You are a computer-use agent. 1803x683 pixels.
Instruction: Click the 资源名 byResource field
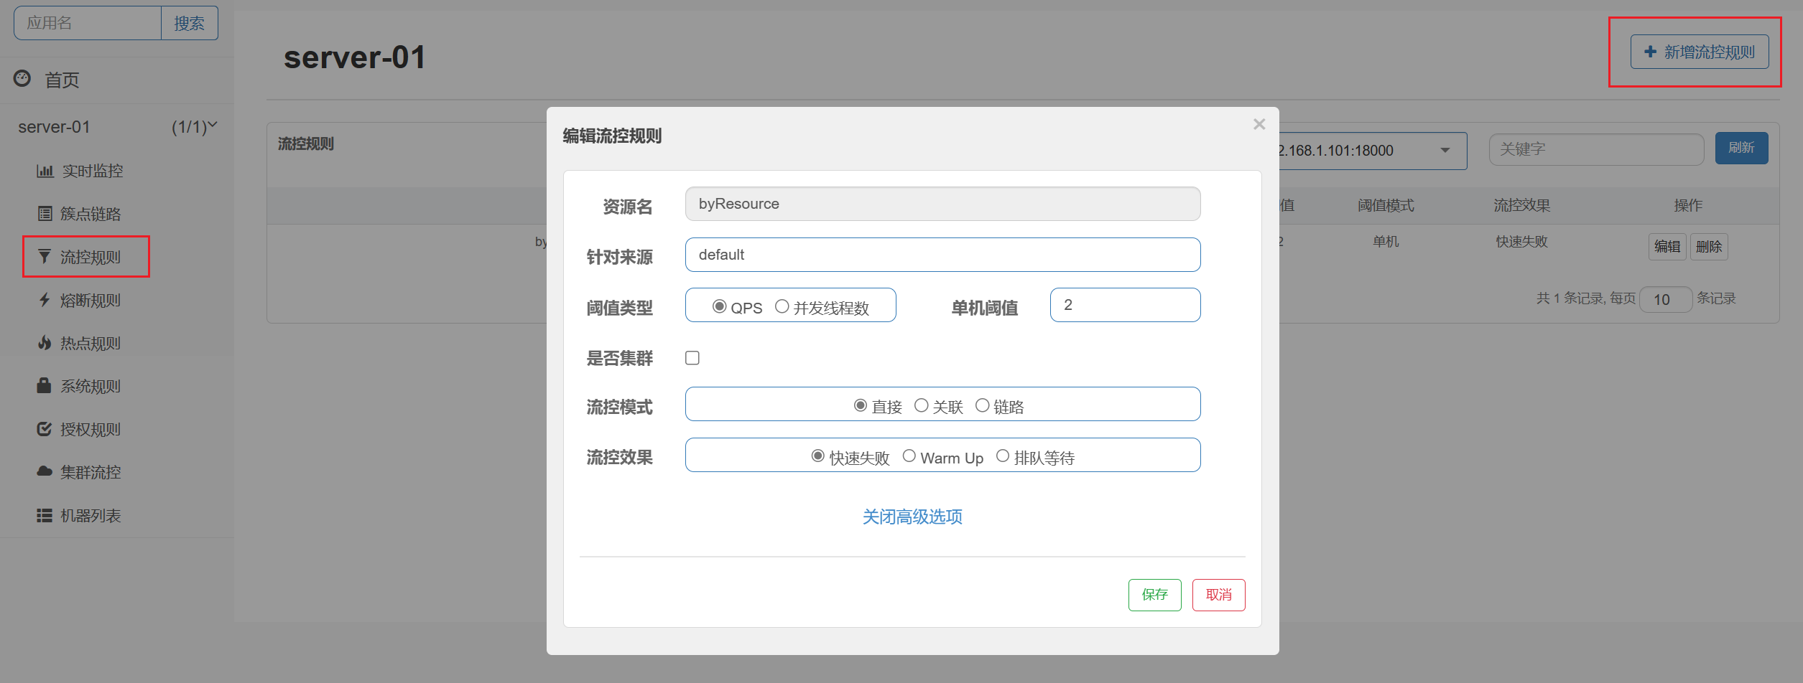942,204
